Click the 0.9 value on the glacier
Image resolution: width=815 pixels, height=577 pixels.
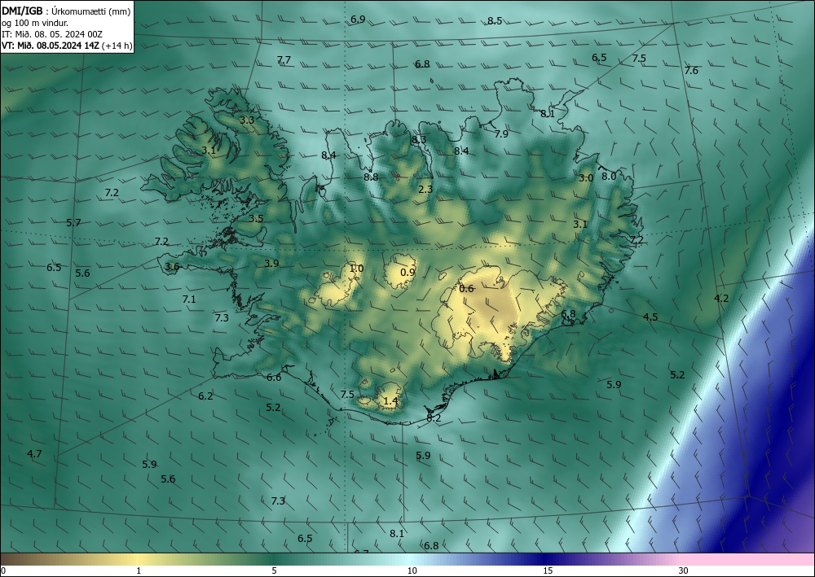coord(408,272)
